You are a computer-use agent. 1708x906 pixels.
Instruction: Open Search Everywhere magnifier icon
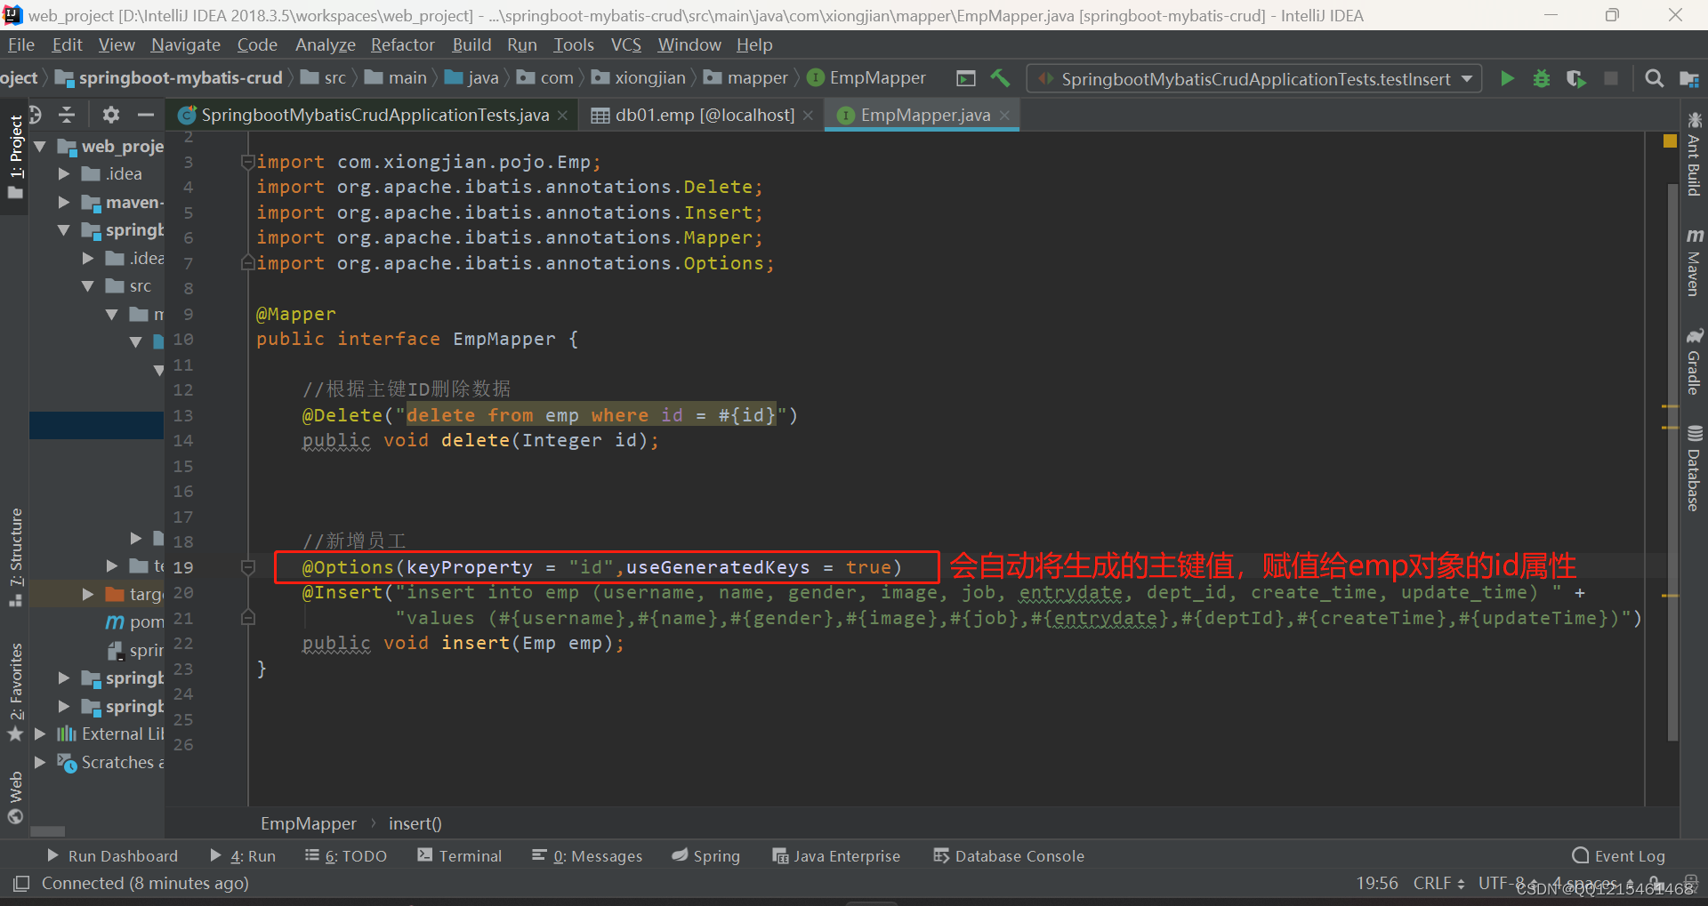point(1654,78)
